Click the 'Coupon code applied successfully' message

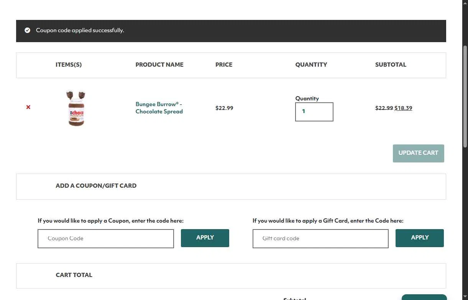pos(80,30)
